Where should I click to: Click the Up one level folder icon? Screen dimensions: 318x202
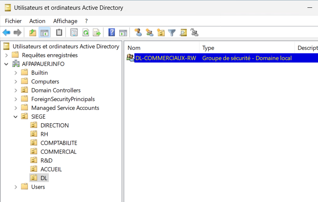point(33,33)
